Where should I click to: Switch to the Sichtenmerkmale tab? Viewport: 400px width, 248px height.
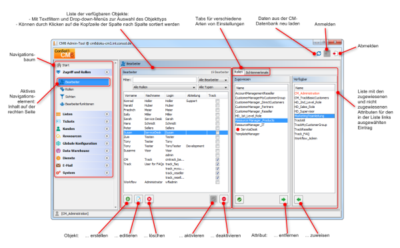point(257,73)
